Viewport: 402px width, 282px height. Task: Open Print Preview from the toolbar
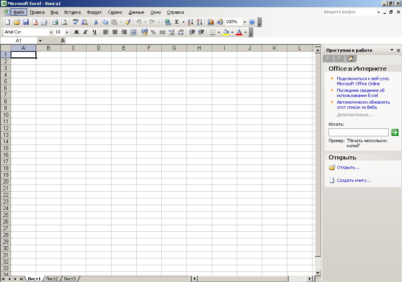pos(64,22)
